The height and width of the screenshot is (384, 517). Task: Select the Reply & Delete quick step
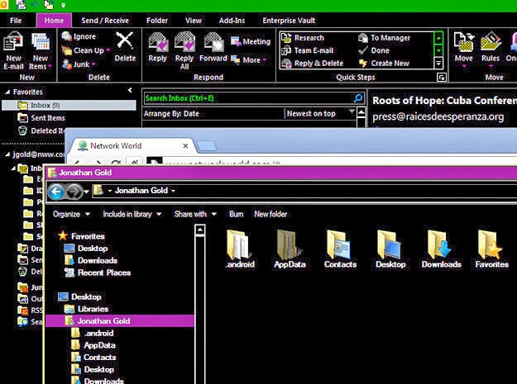click(312, 64)
